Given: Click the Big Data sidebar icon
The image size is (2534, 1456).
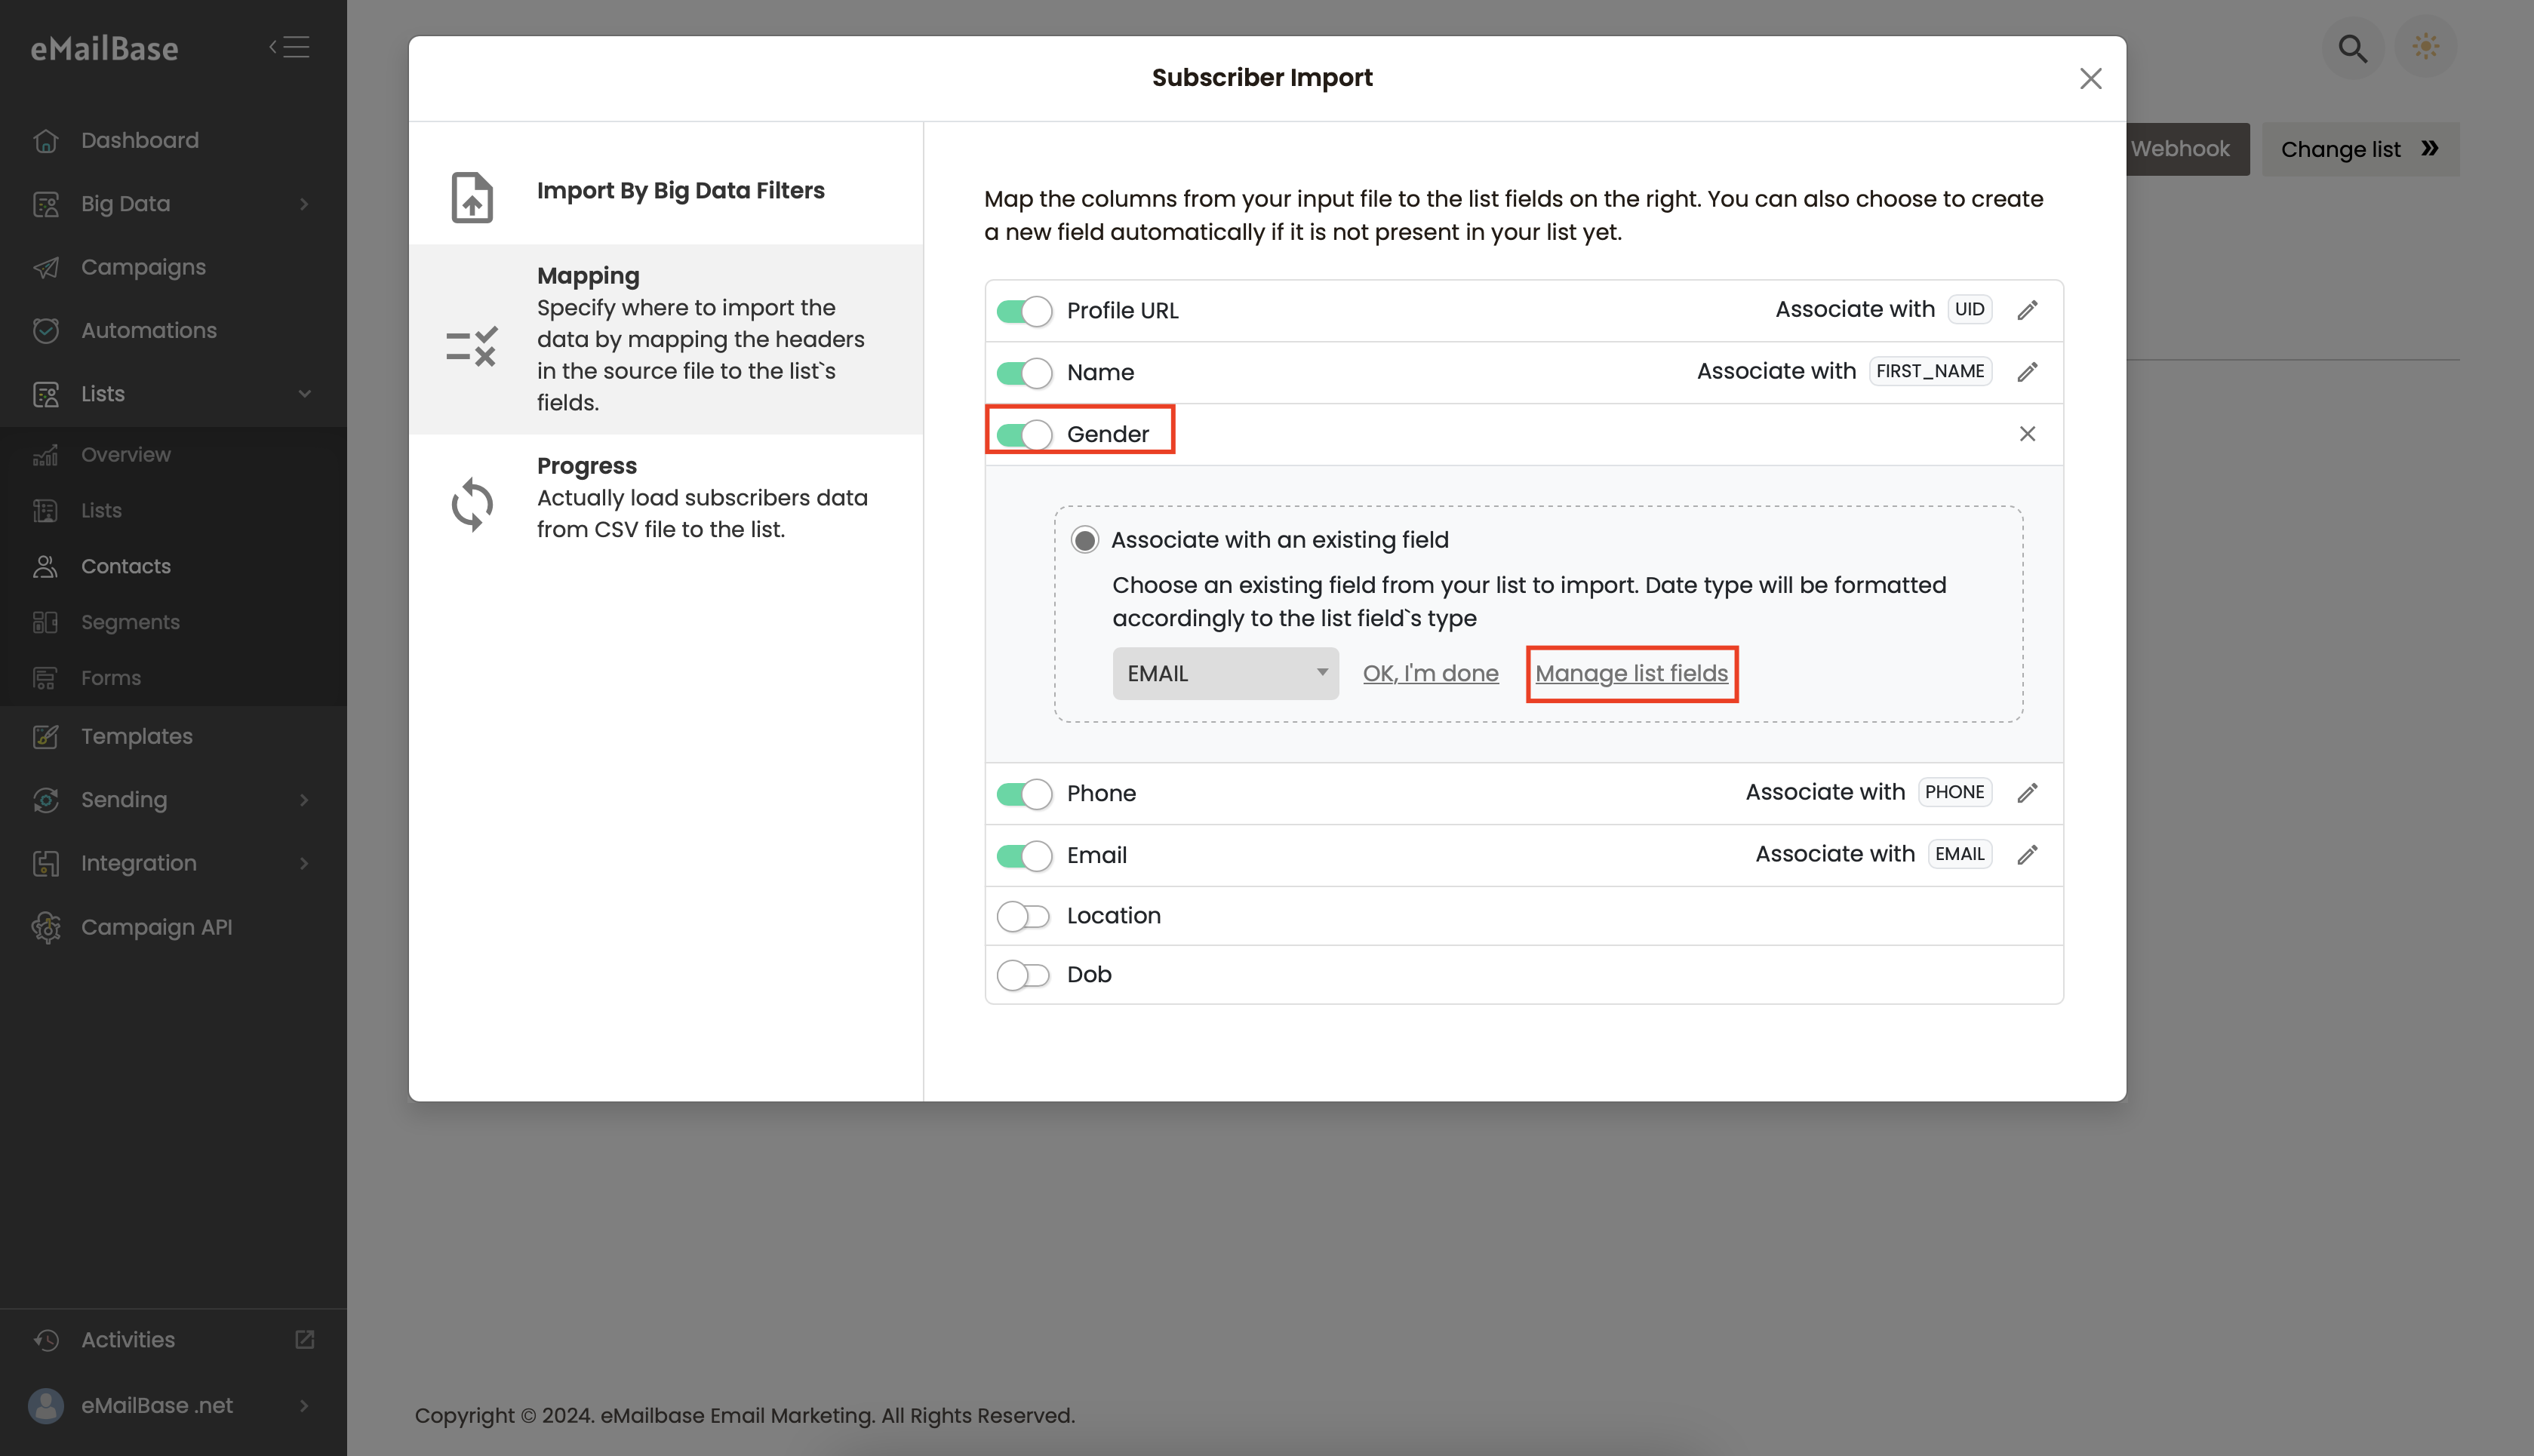Looking at the screenshot, I should pos(46,204).
